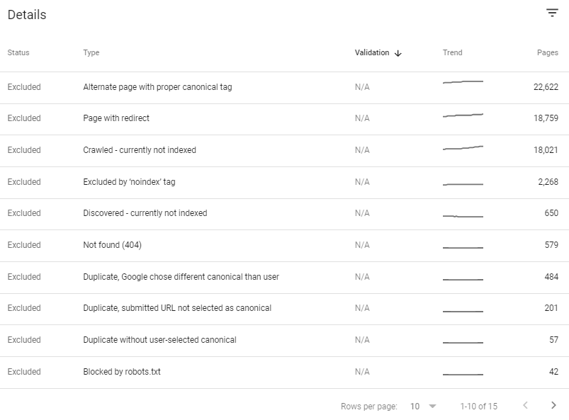Open Crawled - currently not indexed row

click(x=285, y=151)
